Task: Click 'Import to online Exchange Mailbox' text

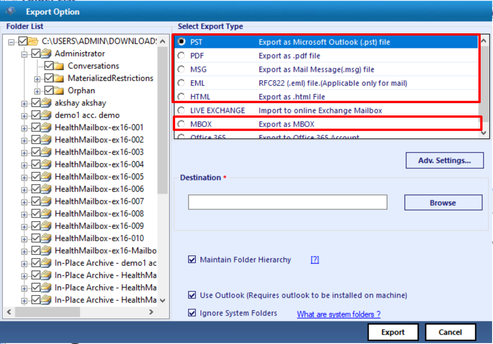Action: [321, 111]
